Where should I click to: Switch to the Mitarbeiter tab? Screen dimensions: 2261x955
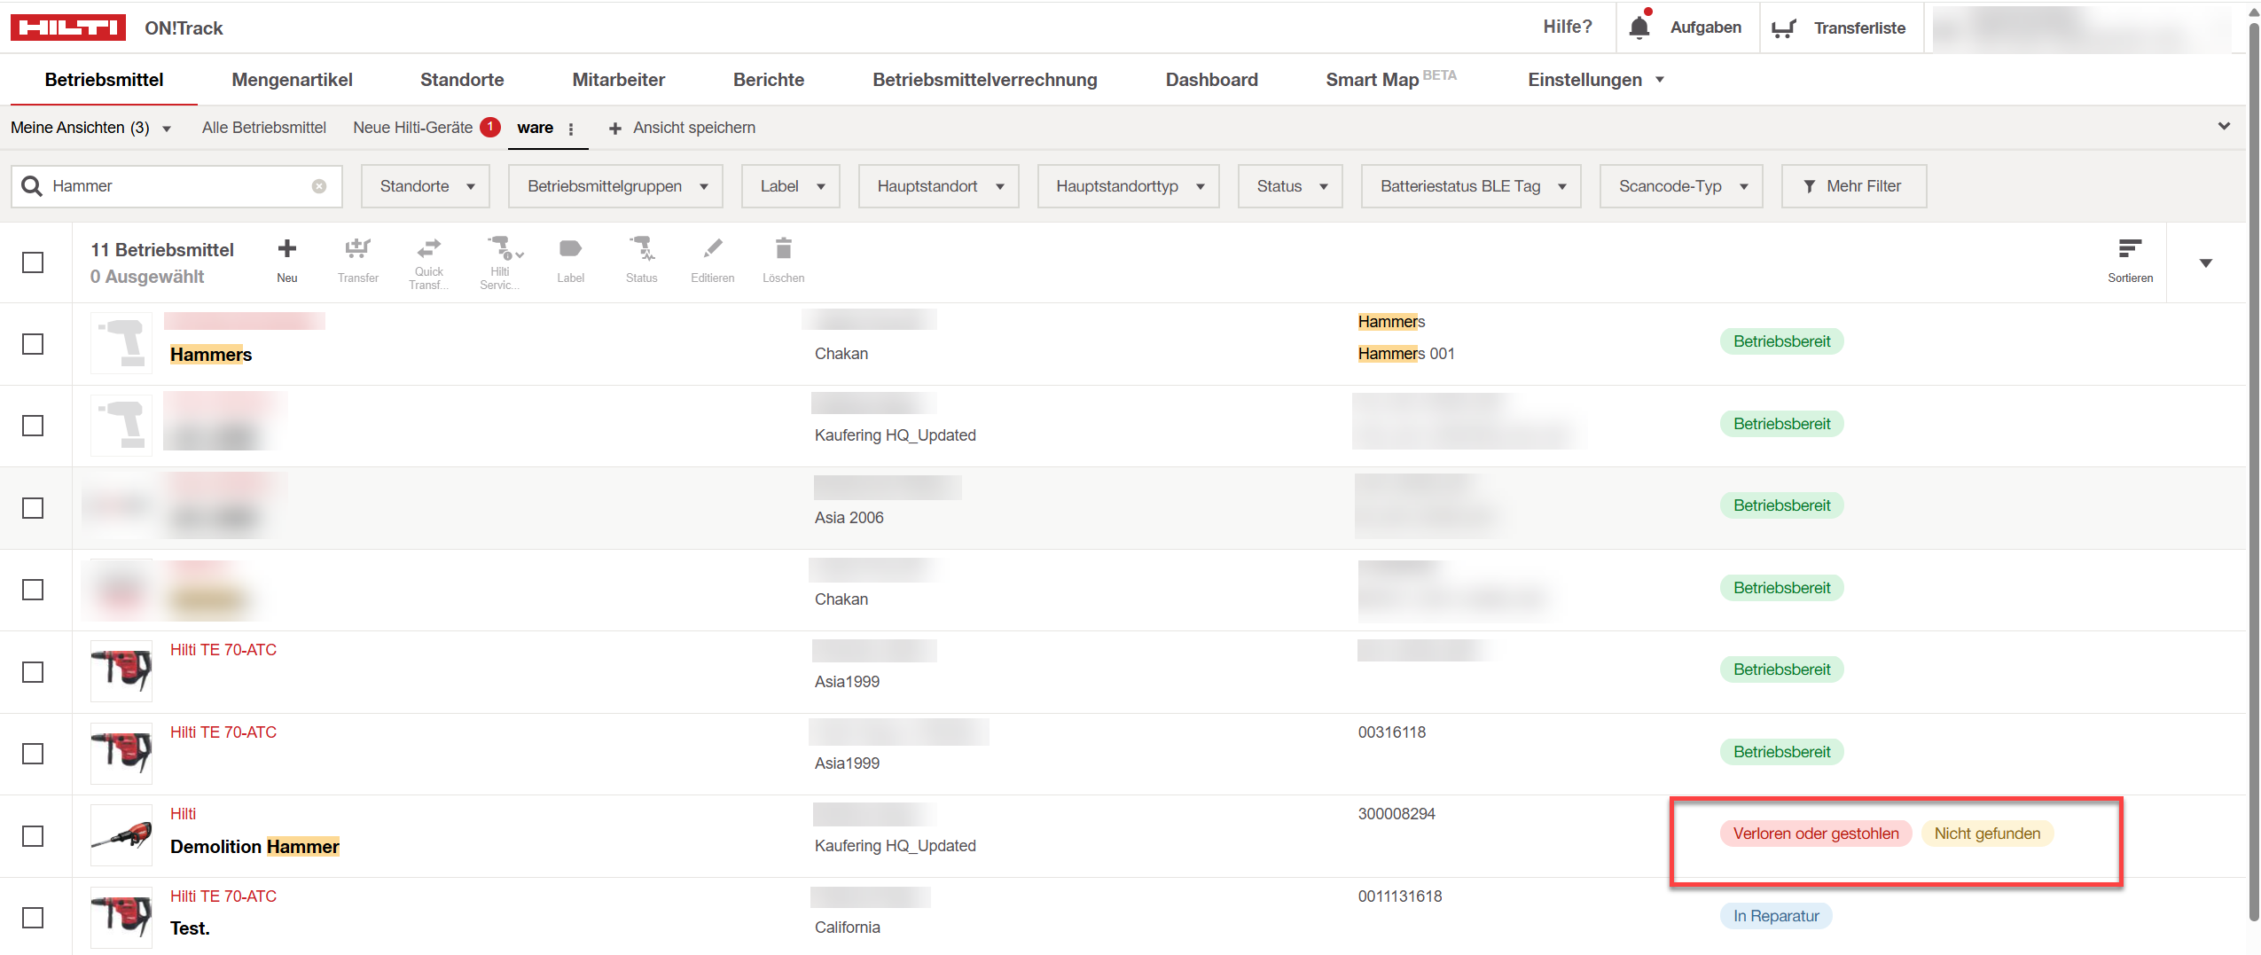(x=619, y=80)
